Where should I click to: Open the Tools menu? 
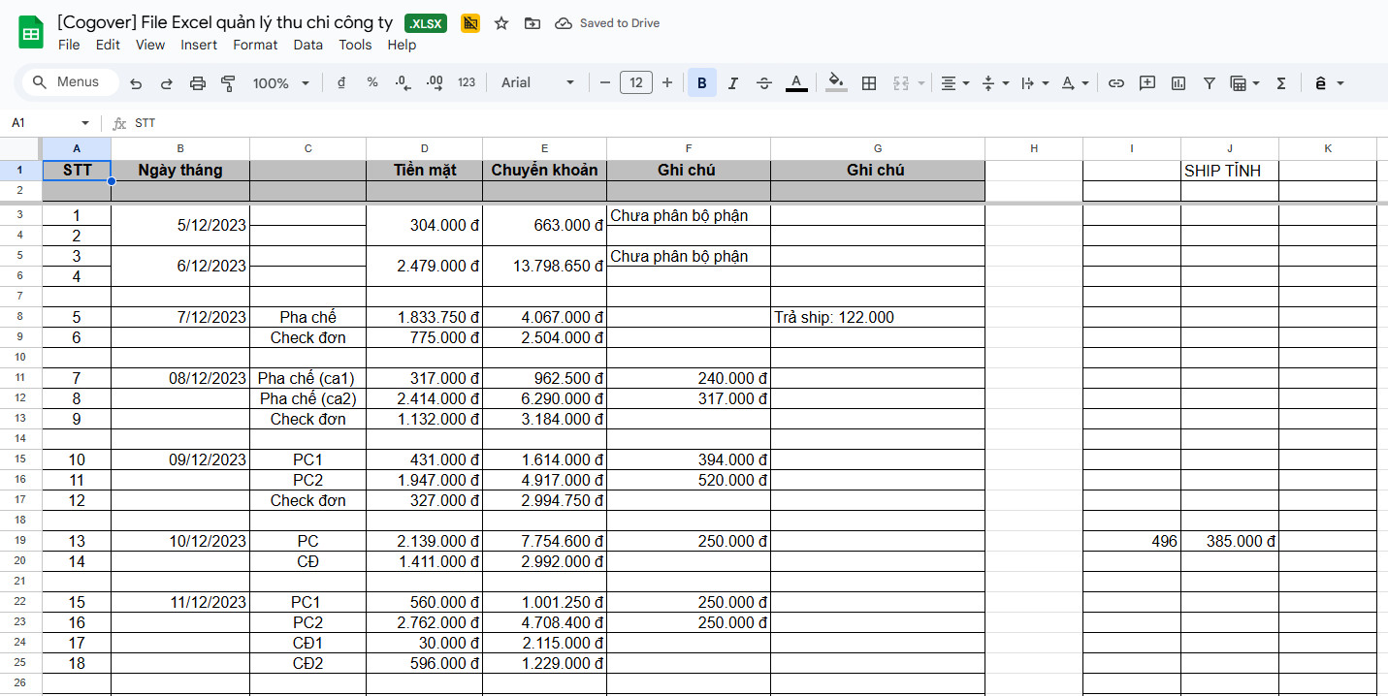(x=355, y=45)
